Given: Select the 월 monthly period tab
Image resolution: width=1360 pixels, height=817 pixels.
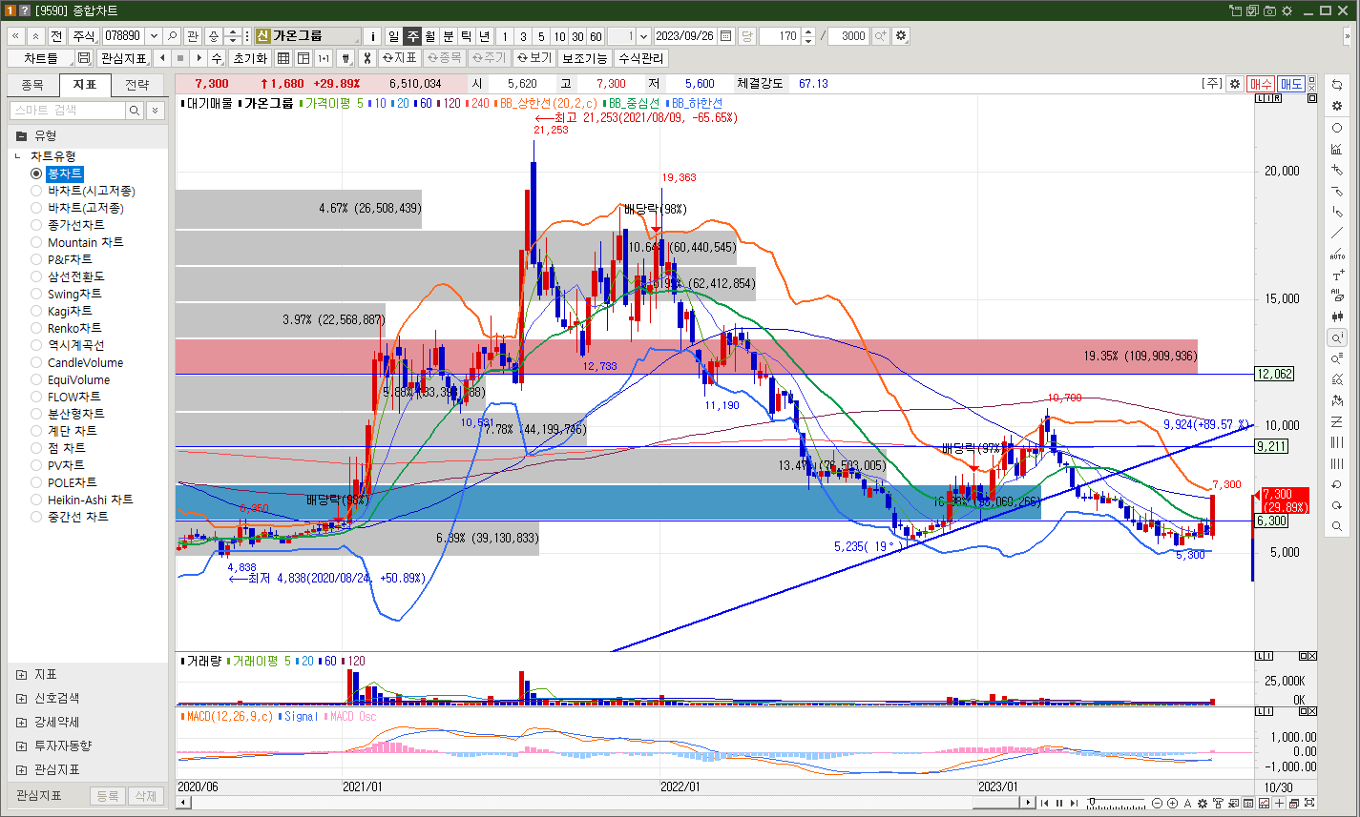Looking at the screenshot, I should point(429,36).
